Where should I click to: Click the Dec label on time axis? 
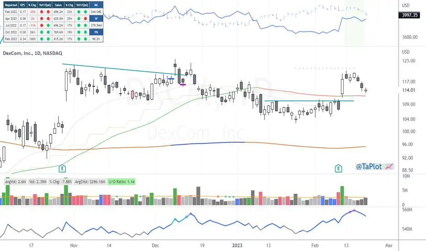155,246
